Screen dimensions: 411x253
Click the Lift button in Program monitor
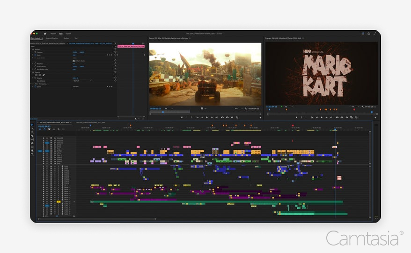(337, 117)
